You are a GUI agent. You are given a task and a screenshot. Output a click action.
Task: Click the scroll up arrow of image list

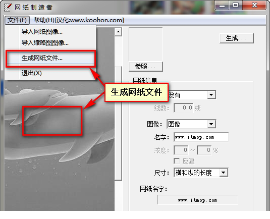[x=118, y=32]
